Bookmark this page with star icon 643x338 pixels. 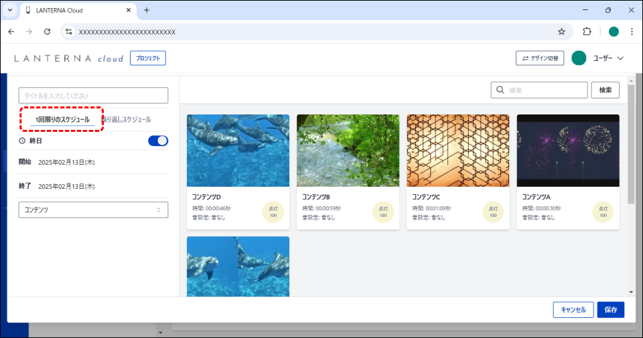[561, 31]
